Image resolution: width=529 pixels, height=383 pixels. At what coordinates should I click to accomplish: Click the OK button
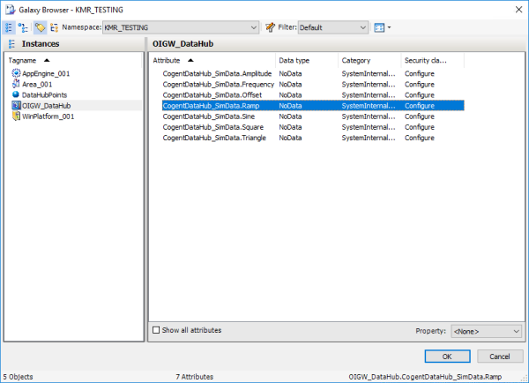(x=447, y=357)
